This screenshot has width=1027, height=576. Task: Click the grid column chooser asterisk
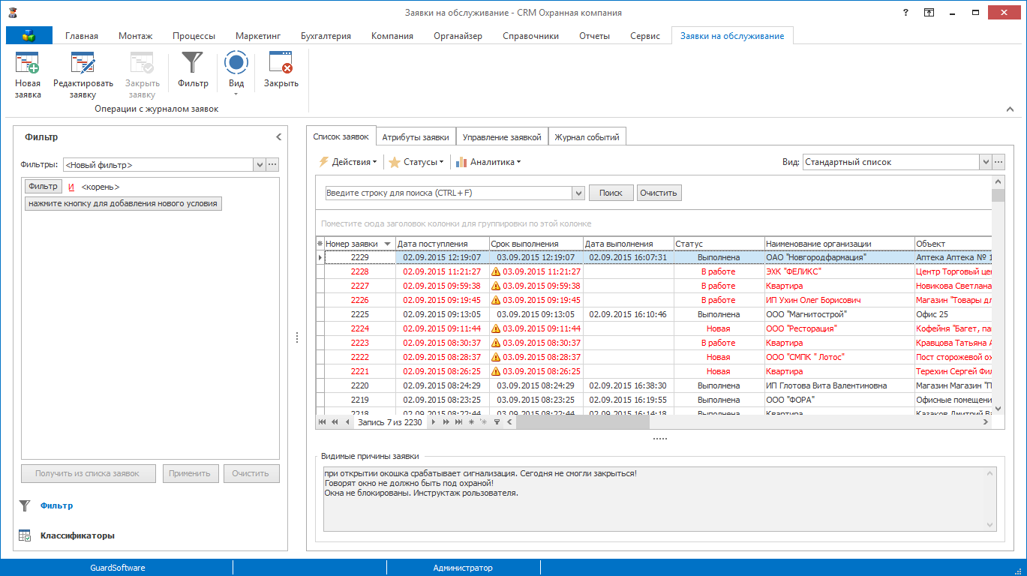(320, 244)
